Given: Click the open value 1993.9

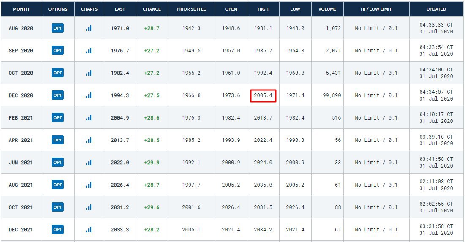Looking at the screenshot, I should click(x=231, y=140).
